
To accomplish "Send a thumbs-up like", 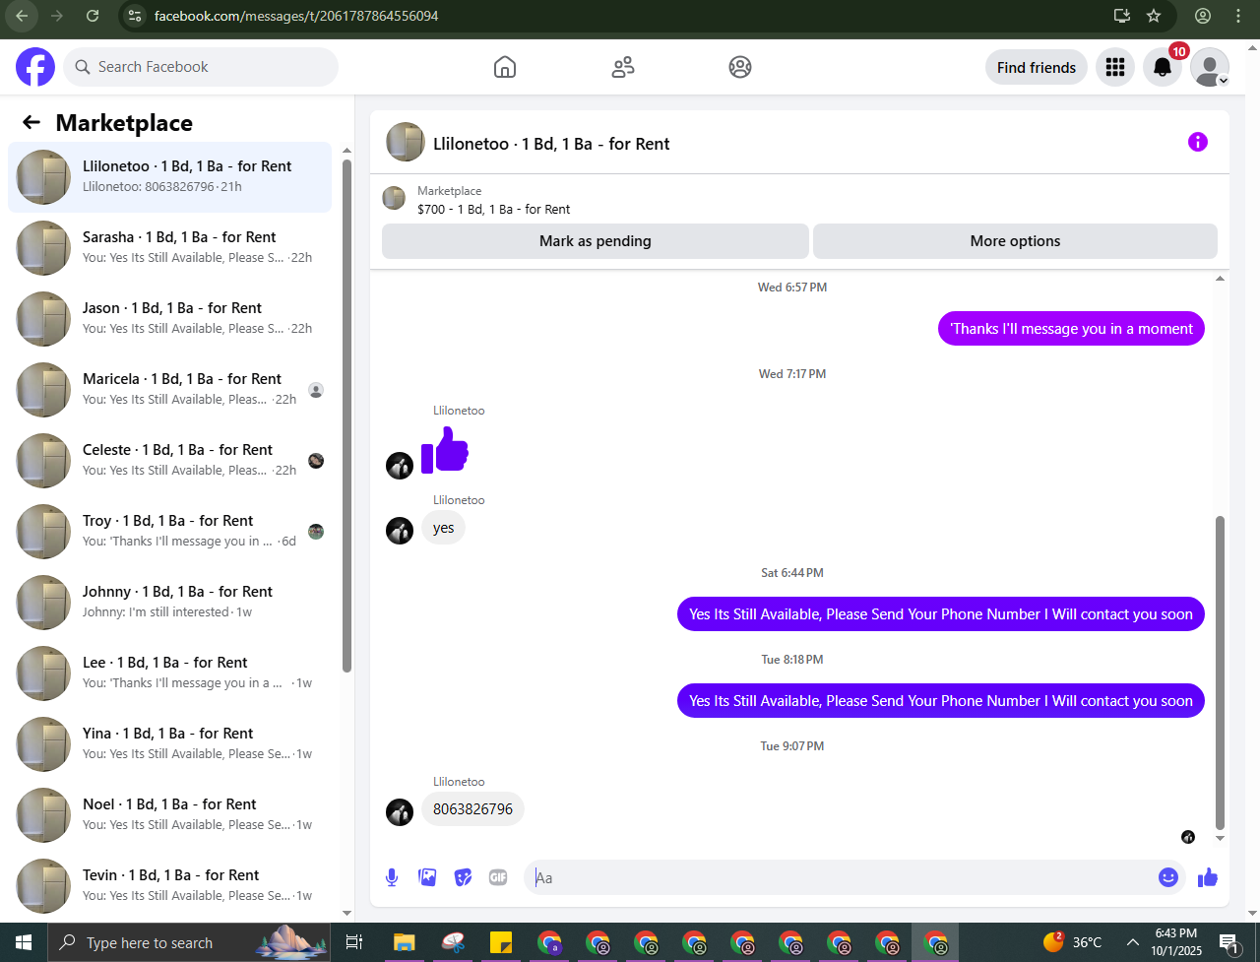I will pos(1208,877).
